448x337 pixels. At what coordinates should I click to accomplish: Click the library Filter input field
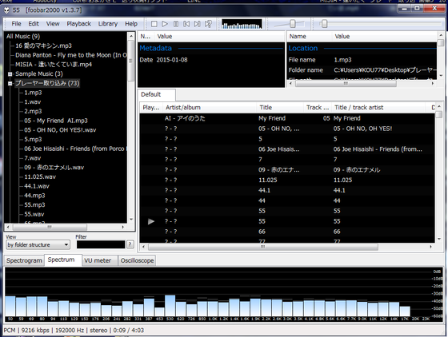pos(101,244)
